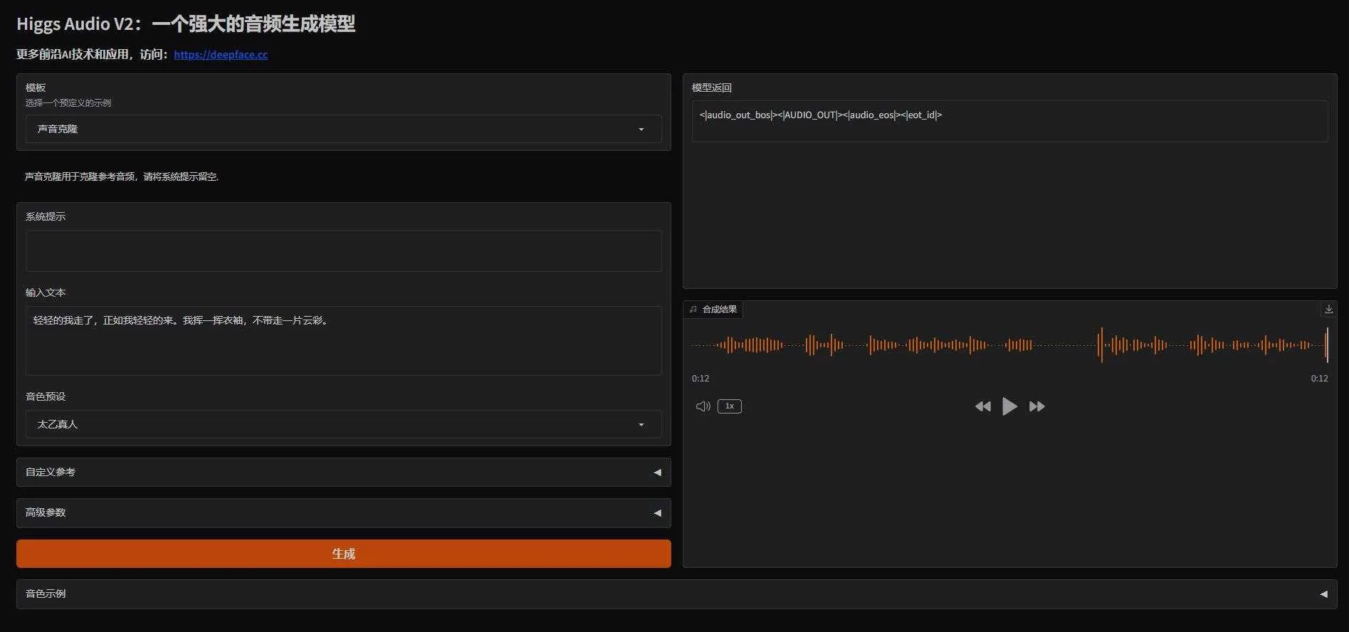Open the https://deepface.cc link

tap(221, 55)
